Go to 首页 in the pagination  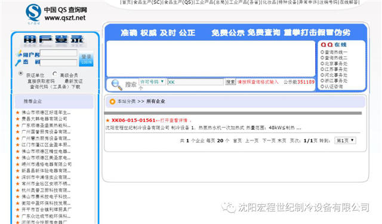[238, 140]
